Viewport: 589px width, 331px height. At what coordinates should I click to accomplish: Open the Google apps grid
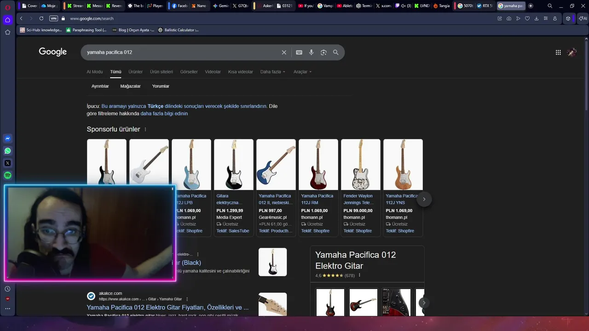[558, 52]
